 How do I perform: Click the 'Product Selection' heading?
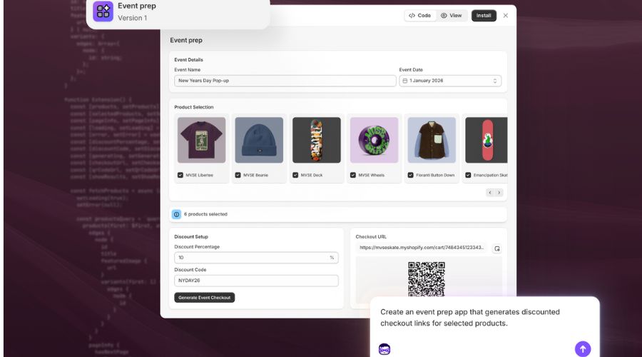click(193, 107)
